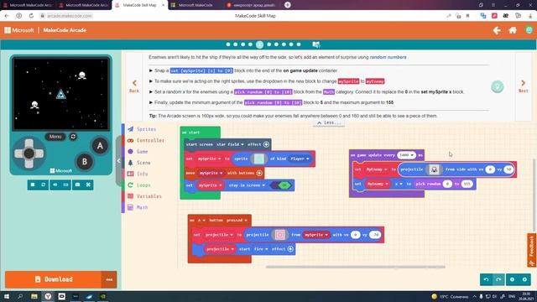The image size is (537, 302).
Task: Open the A button dropdown
Action: coord(201,220)
